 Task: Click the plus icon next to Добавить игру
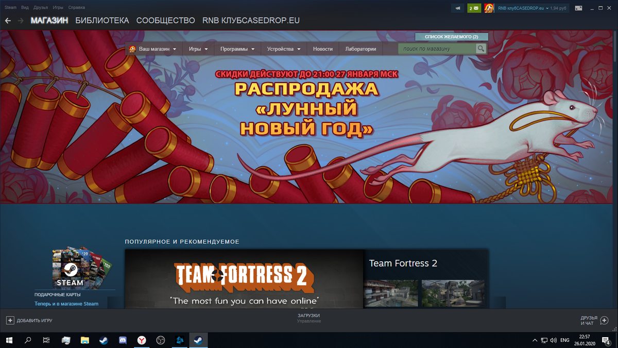coord(10,320)
